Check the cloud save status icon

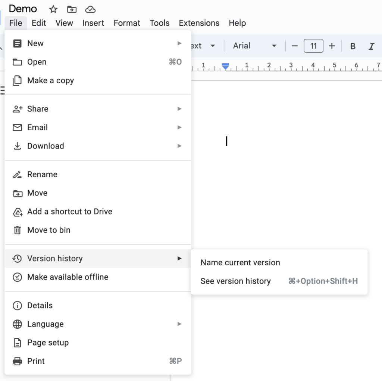(x=90, y=9)
